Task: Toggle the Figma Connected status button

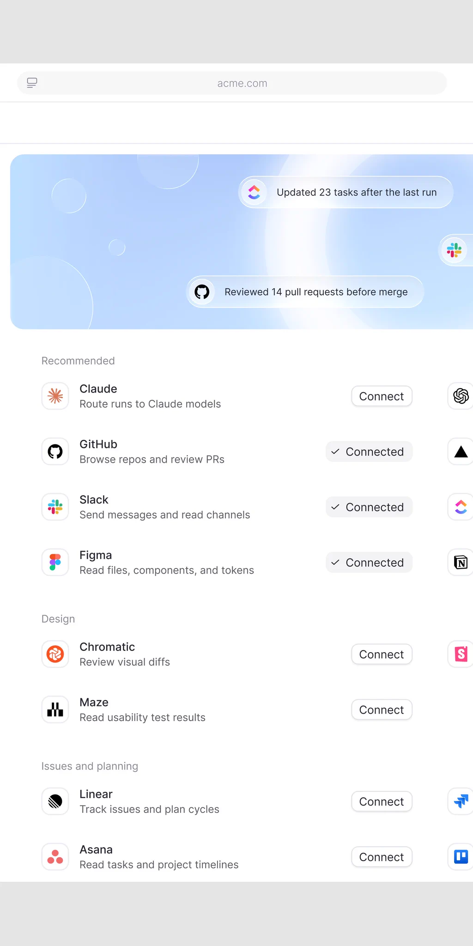Action: 369,563
